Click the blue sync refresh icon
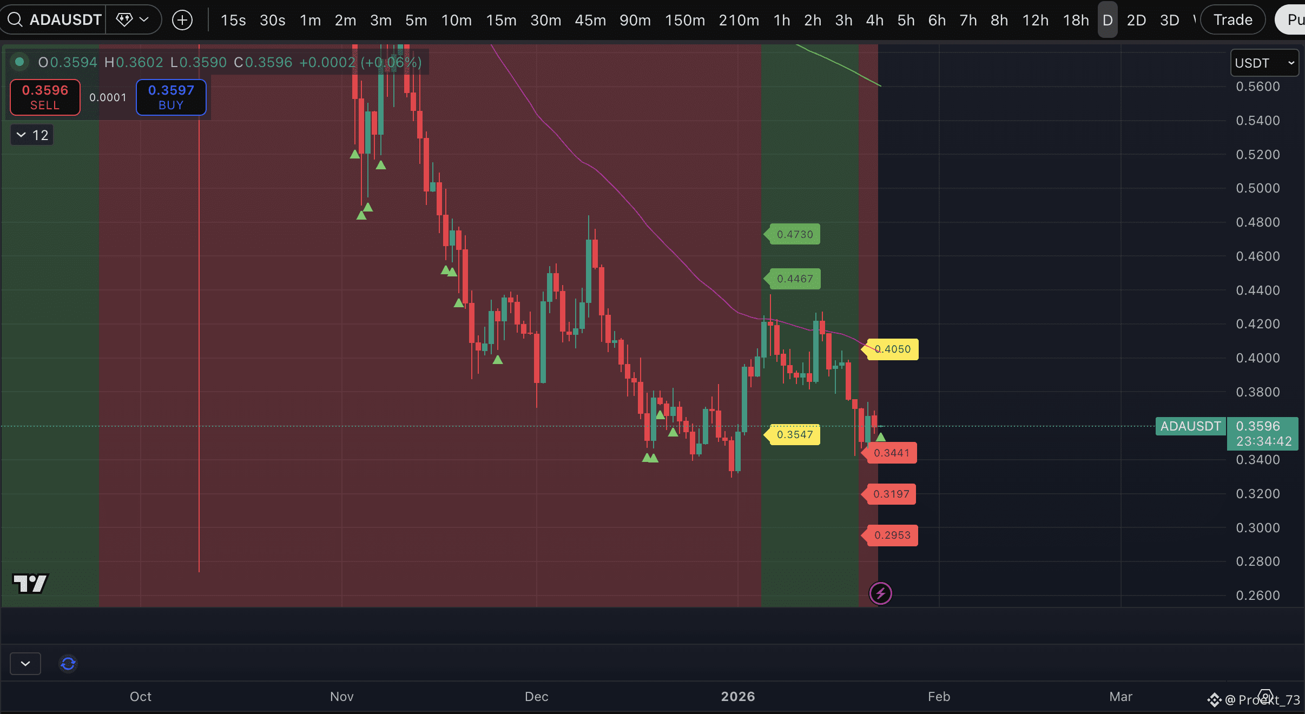This screenshot has width=1305, height=714. click(x=68, y=663)
